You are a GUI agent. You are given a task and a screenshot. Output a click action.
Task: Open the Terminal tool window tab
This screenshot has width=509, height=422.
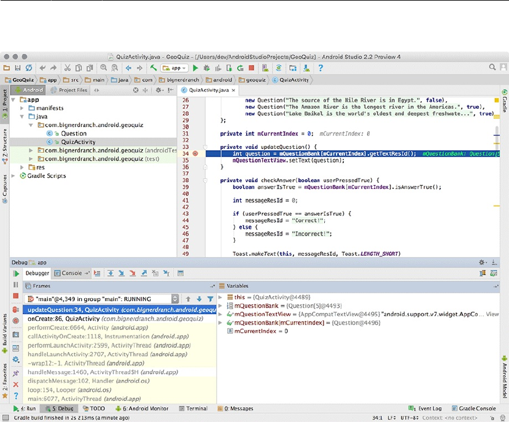(192, 408)
